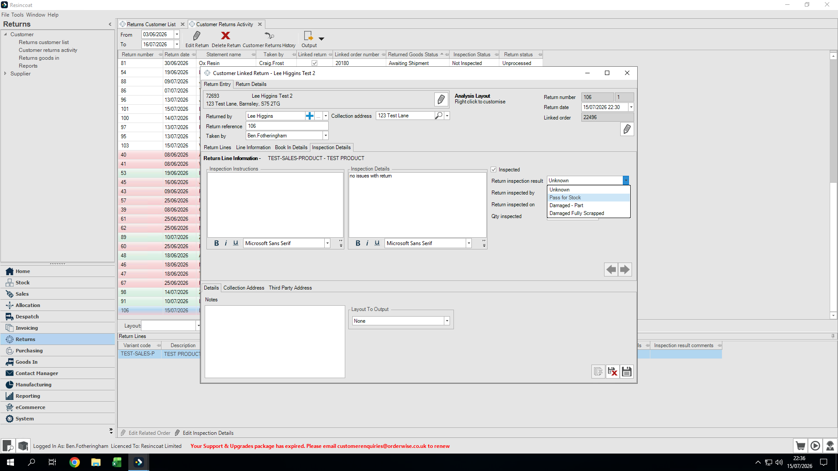
Task: Click the cancel changes red X icon
Action: click(613, 372)
